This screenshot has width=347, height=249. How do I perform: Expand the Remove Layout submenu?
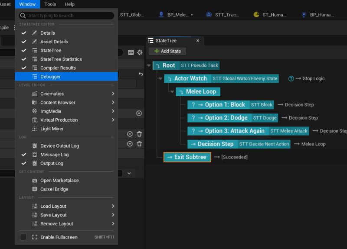click(66, 223)
